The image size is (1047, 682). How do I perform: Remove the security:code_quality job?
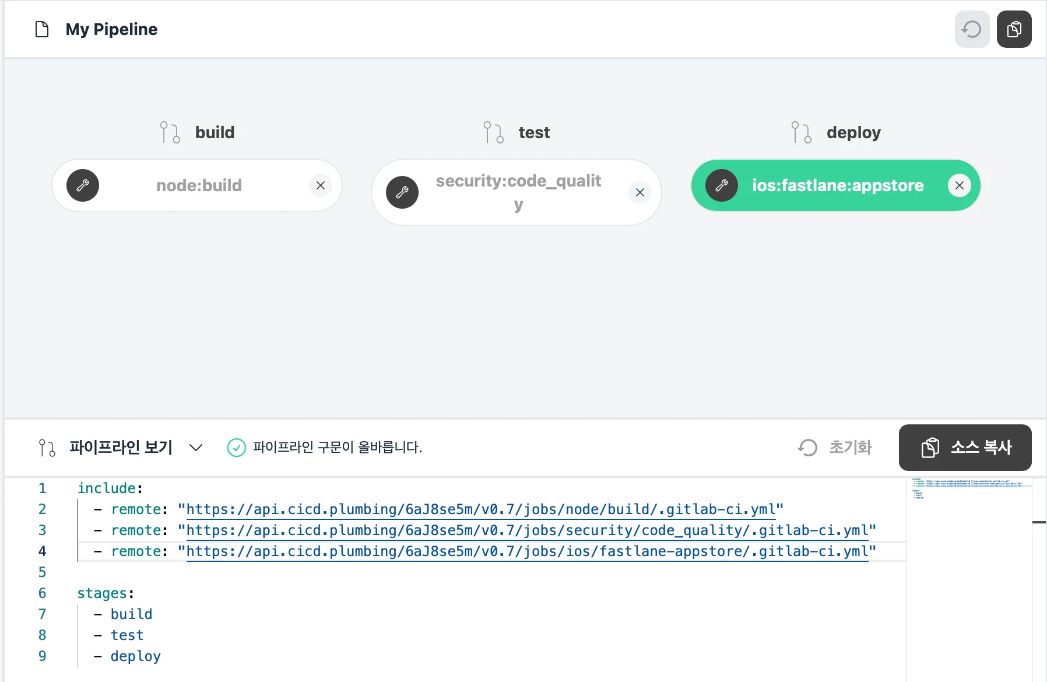pos(640,192)
